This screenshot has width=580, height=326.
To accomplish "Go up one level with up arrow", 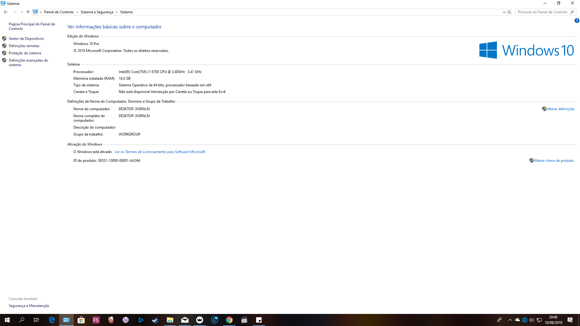I will [28, 12].
